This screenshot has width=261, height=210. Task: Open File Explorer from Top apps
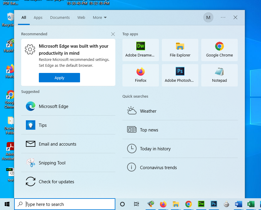[x=180, y=50]
